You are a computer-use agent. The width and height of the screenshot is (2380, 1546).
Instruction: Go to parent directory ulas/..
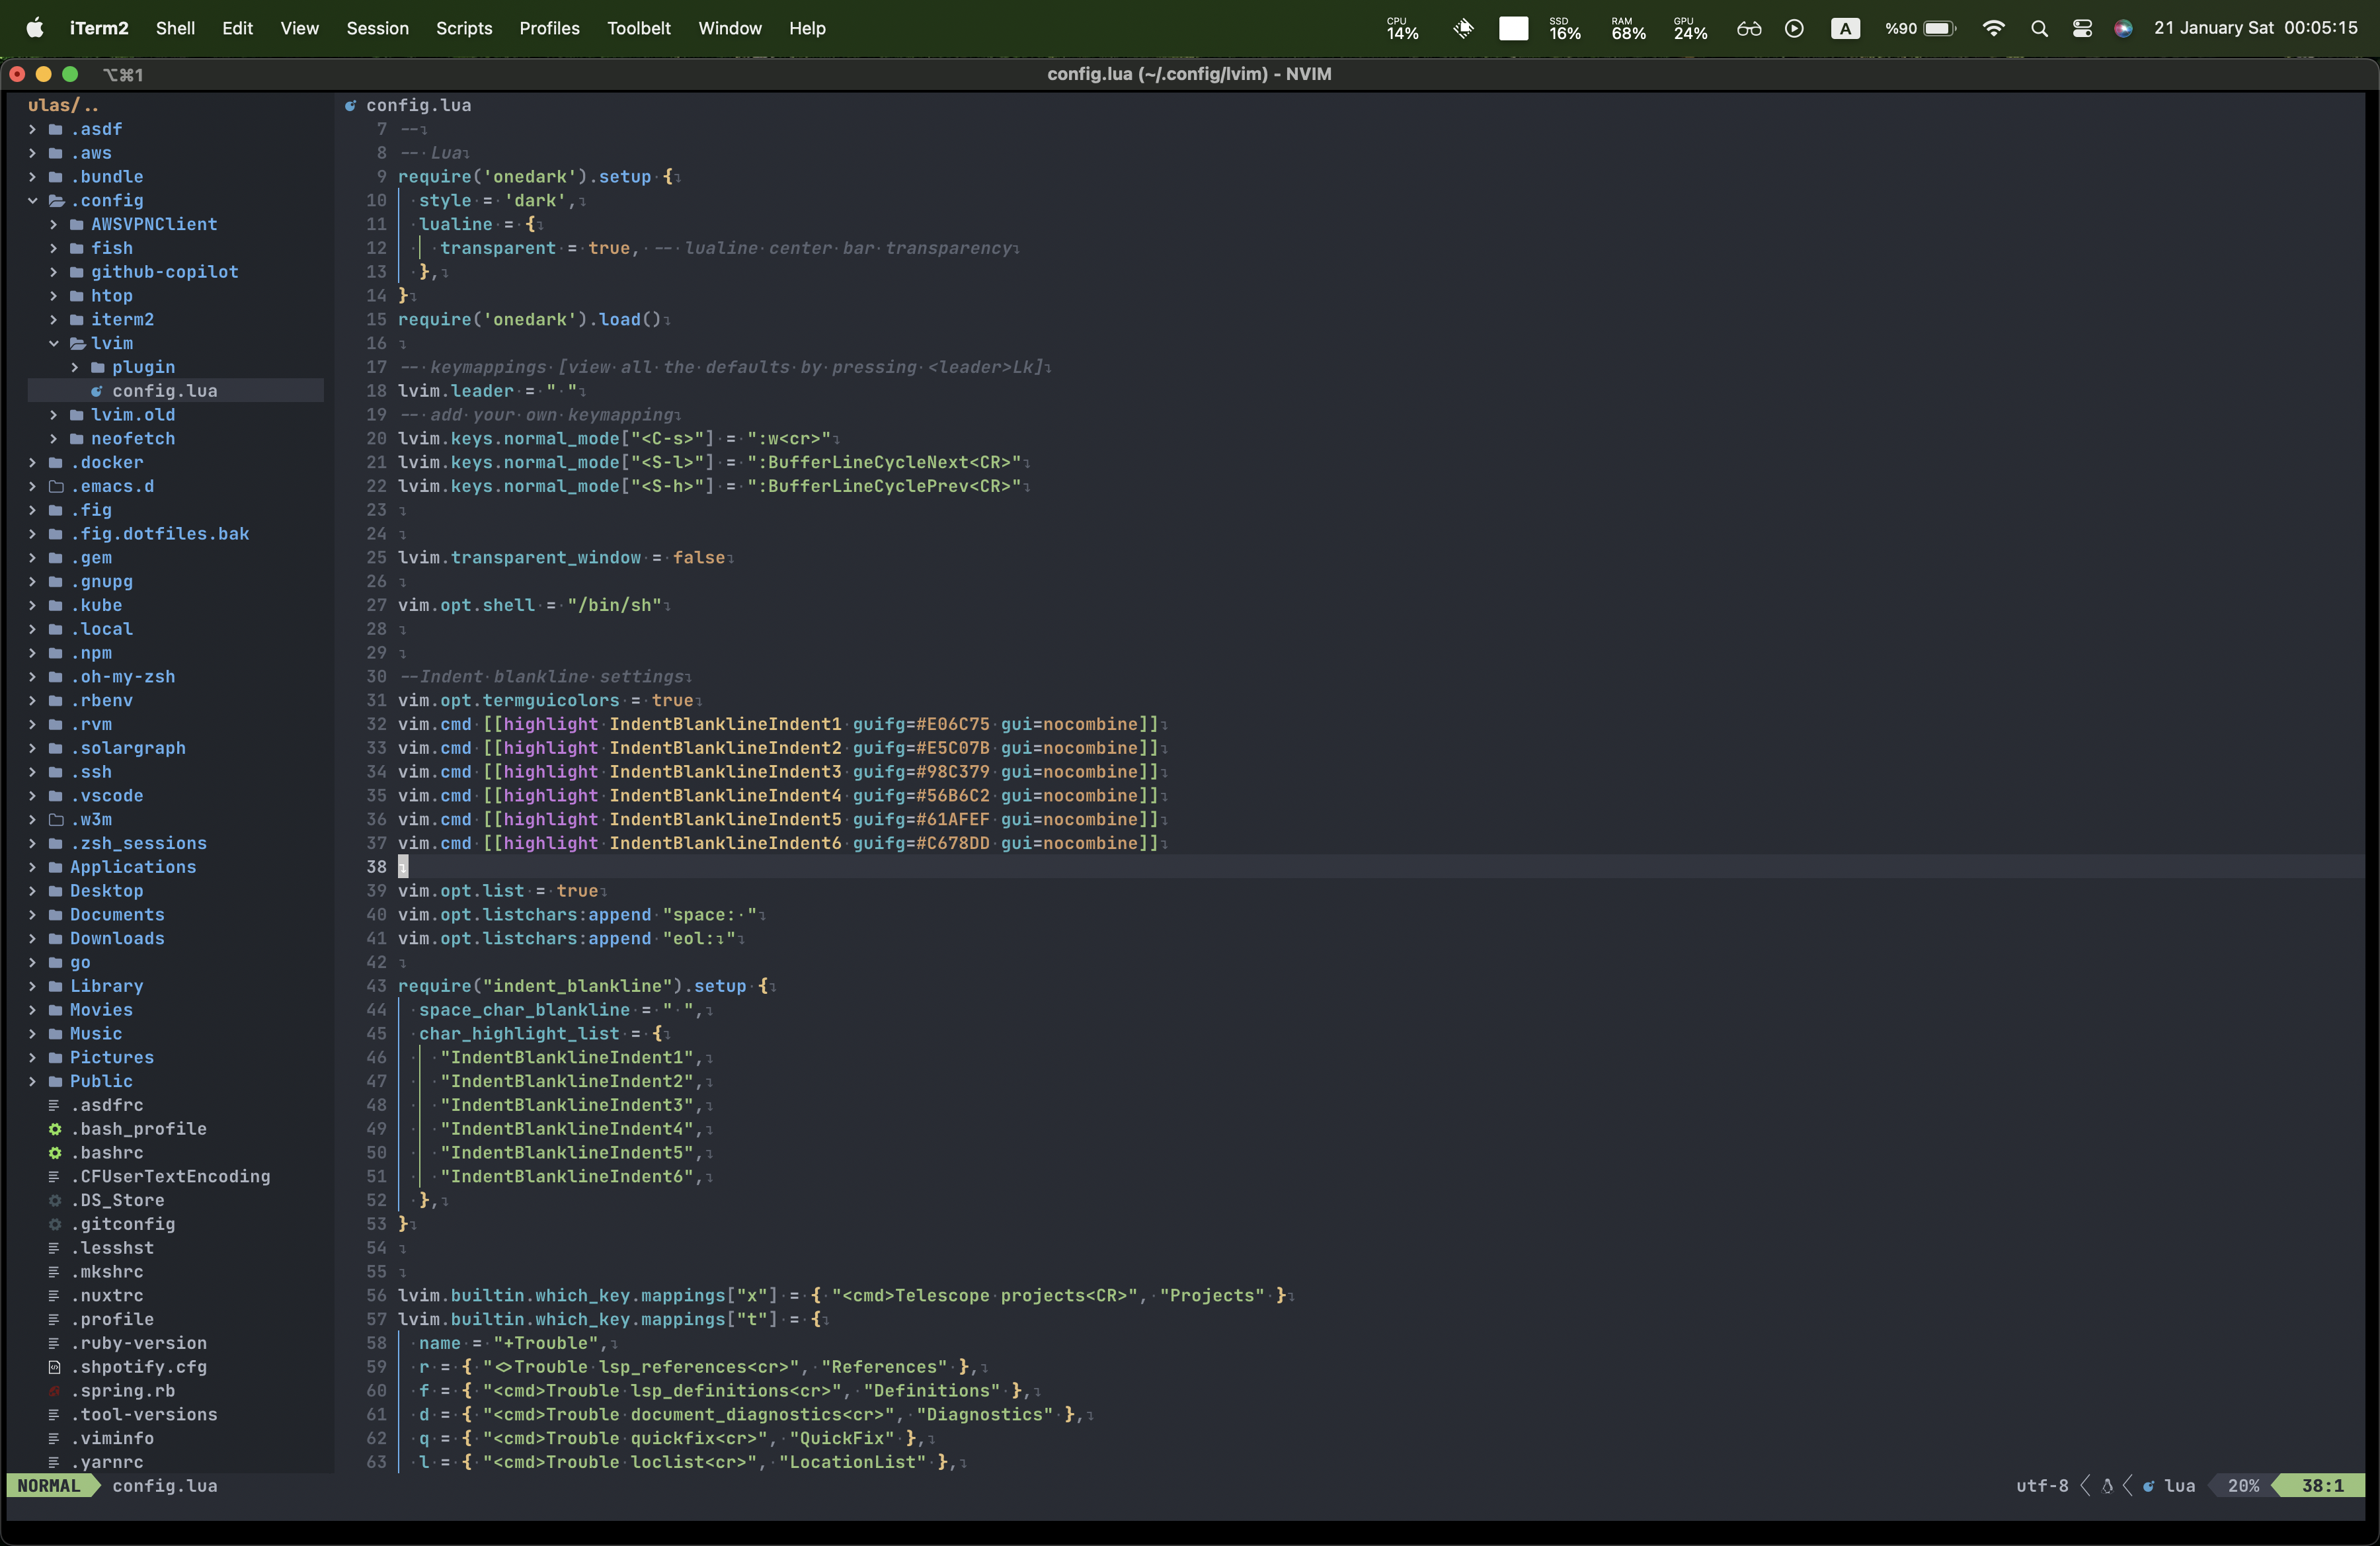(63, 105)
